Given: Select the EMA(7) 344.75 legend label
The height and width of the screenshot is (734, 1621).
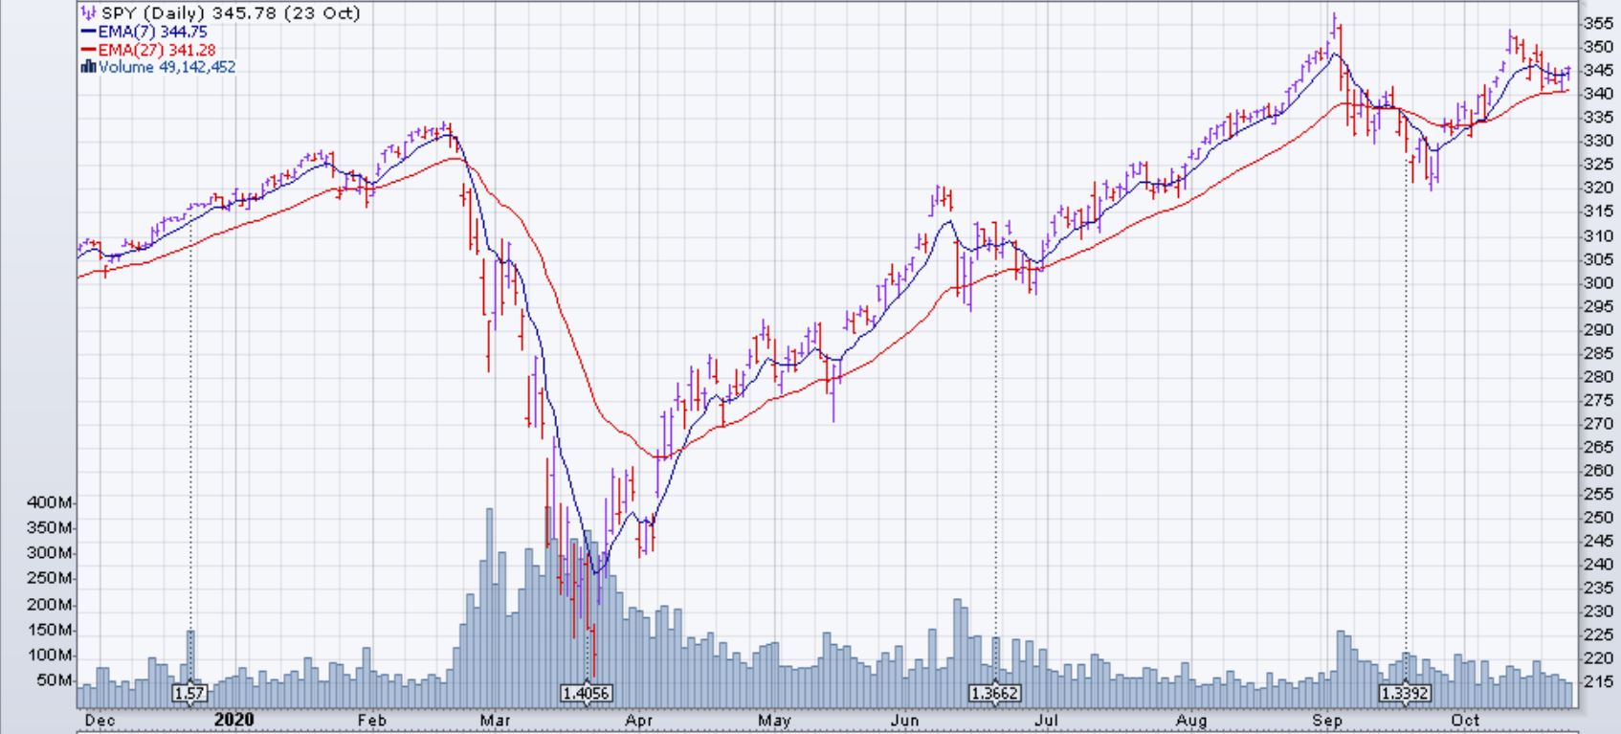Looking at the screenshot, I should (x=153, y=32).
